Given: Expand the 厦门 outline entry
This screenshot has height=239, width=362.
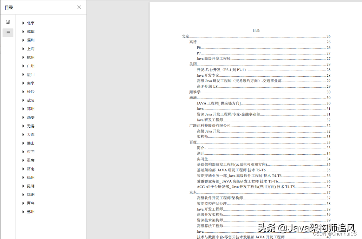Looking at the screenshot, I should 23,75.
